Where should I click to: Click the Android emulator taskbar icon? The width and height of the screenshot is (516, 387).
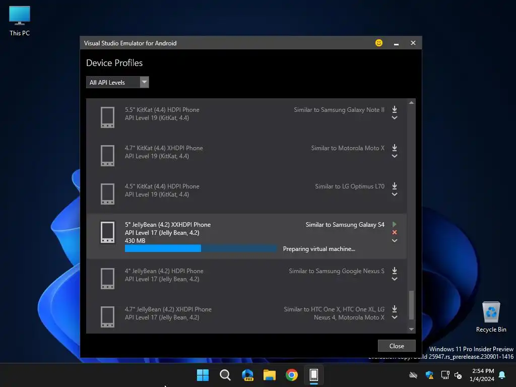[x=313, y=375]
